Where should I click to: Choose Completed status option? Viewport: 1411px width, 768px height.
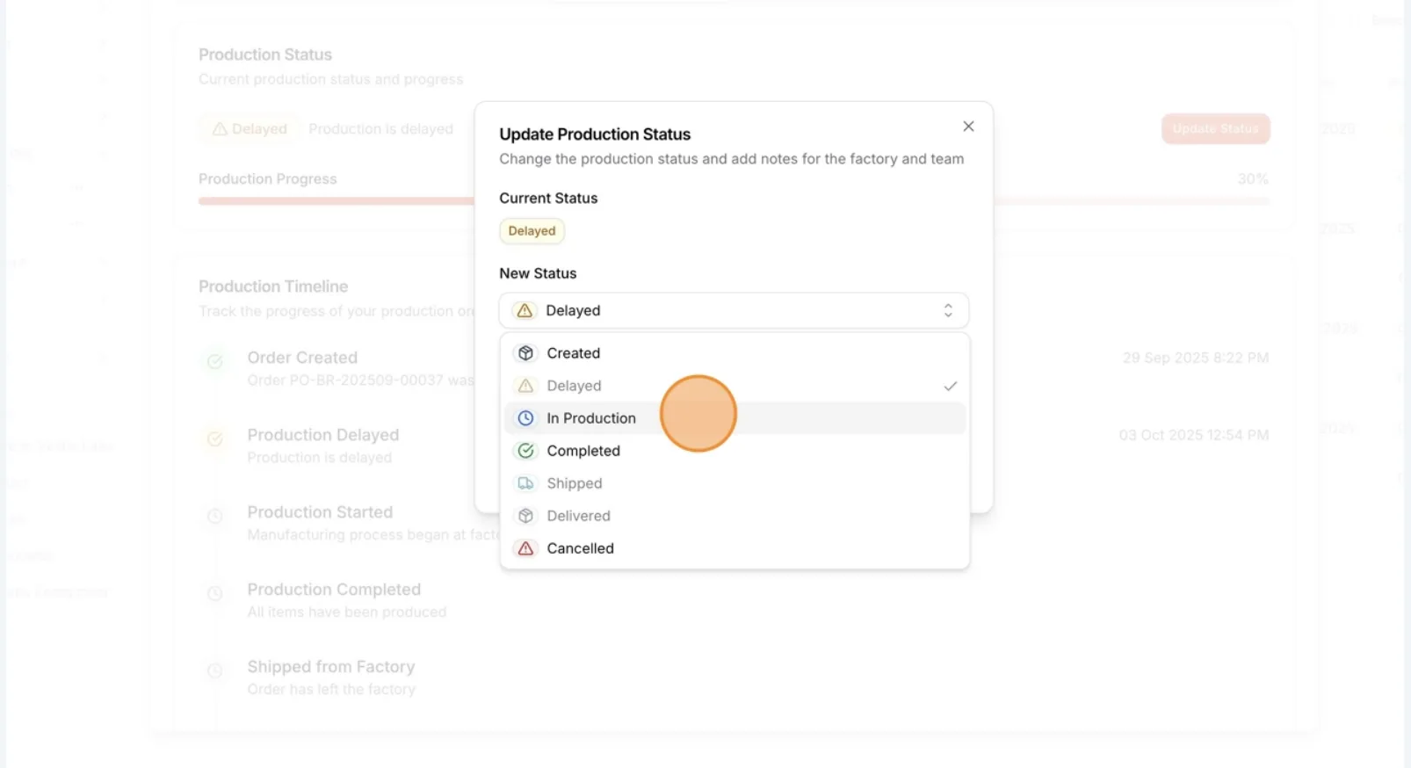(734, 451)
